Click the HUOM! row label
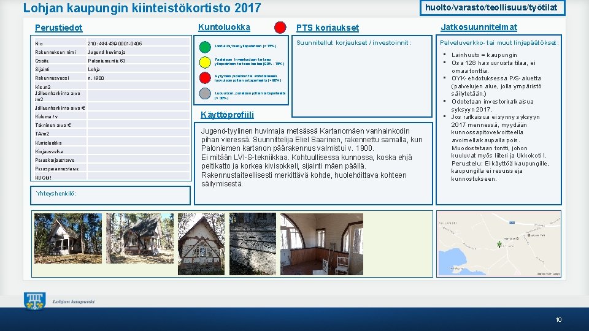 (43, 178)
